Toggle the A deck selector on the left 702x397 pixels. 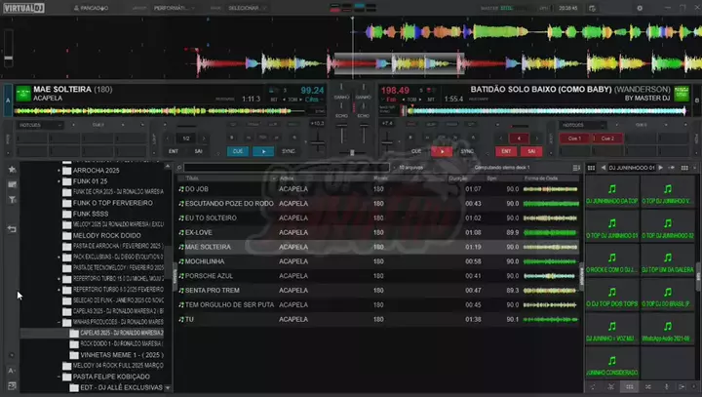pos(8,100)
